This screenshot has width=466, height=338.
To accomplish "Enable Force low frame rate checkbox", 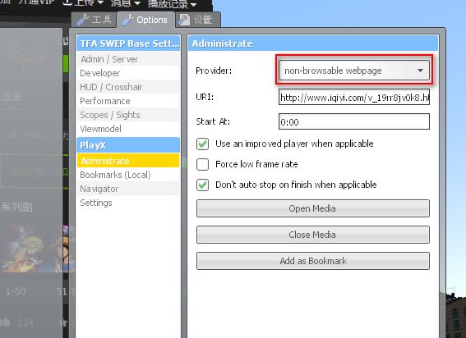I will [202, 164].
